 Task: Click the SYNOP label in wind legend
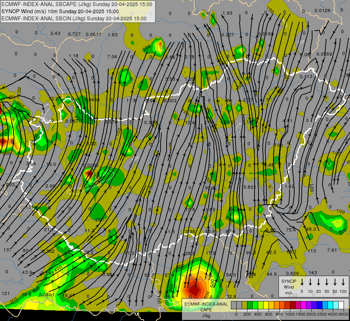tap(289, 281)
